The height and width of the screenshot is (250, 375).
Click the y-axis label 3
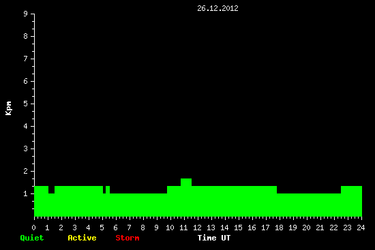point(26,149)
